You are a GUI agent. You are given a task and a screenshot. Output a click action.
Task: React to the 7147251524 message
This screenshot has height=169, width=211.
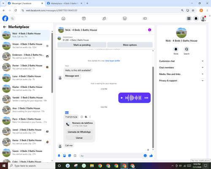[82, 117]
